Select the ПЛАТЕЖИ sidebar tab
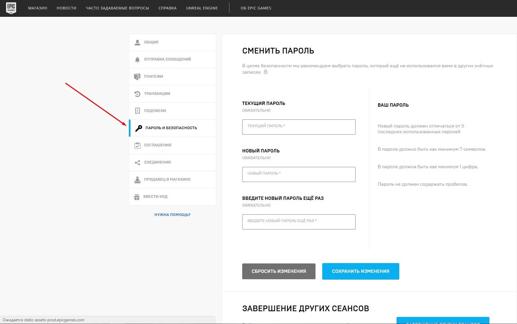517x324 pixels. click(173, 77)
